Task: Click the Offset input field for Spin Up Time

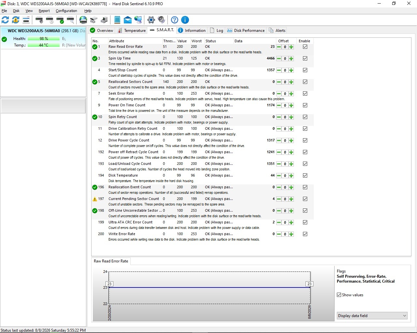Action: pyautogui.click(x=285, y=59)
